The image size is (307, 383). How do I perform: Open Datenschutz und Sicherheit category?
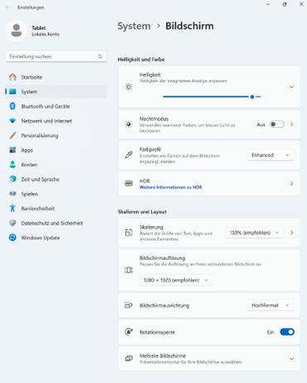56,223
